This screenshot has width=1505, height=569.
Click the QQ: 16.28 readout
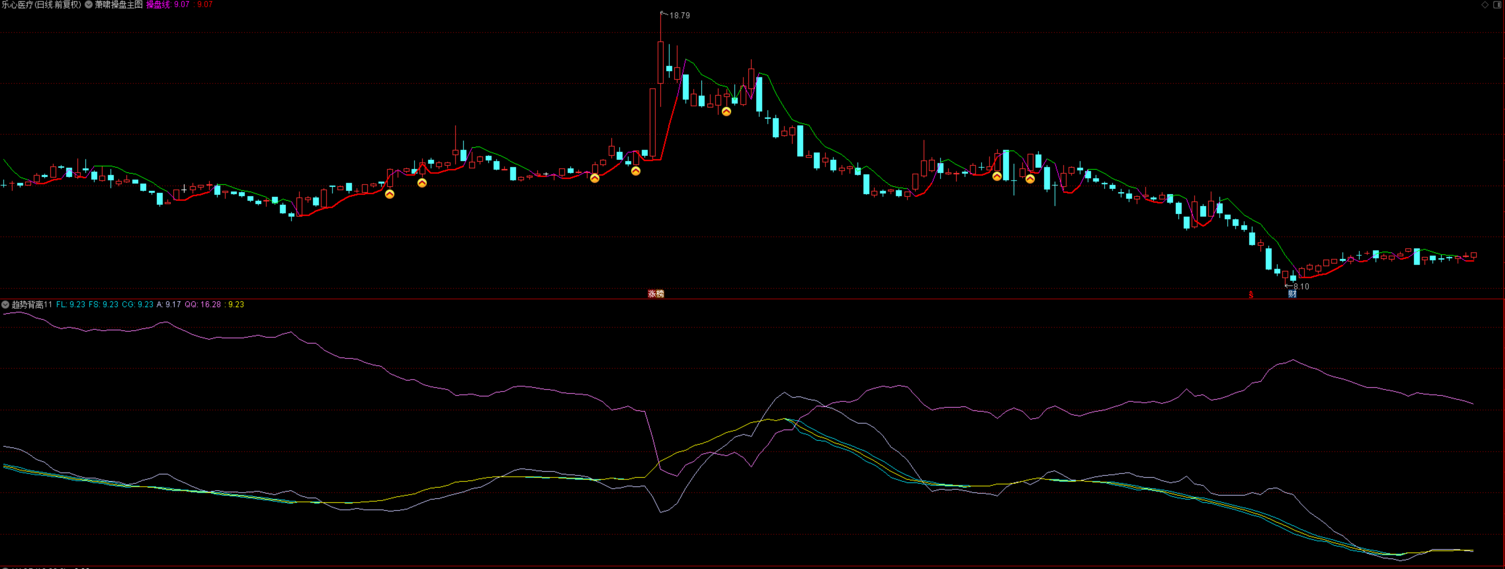coord(203,305)
